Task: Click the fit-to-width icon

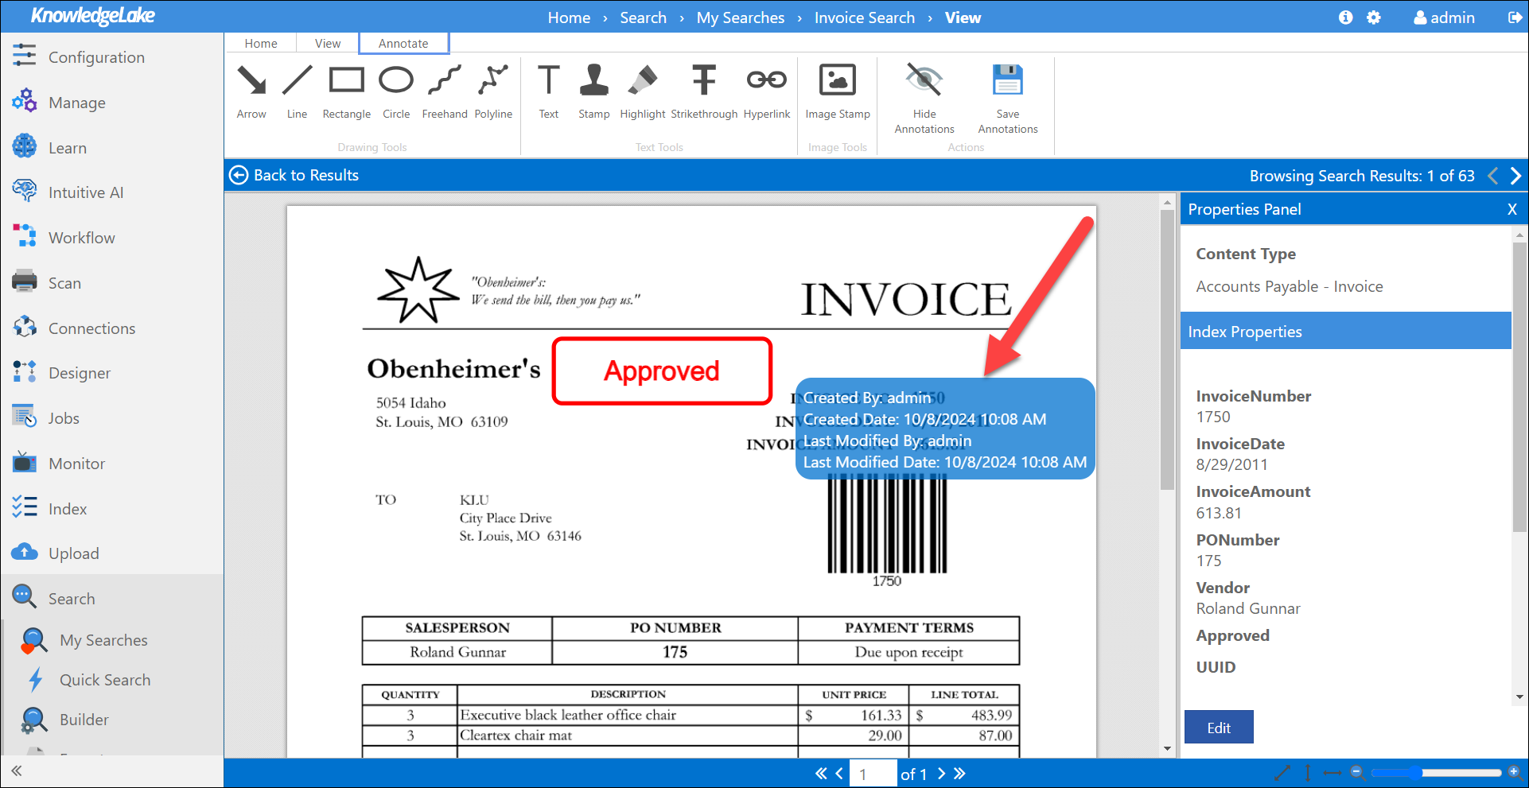Action: (x=1333, y=772)
